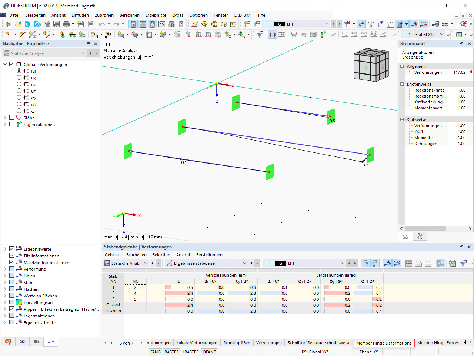Collapse the Allgemein section in Steuerpanel
The height and width of the screenshot is (356, 474).
402,66
